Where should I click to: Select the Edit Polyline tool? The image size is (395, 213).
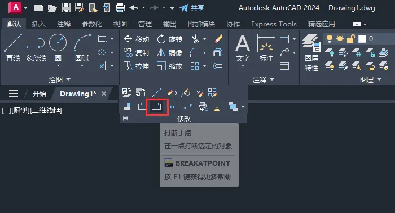pyautogui.click(x=172, y=93)
